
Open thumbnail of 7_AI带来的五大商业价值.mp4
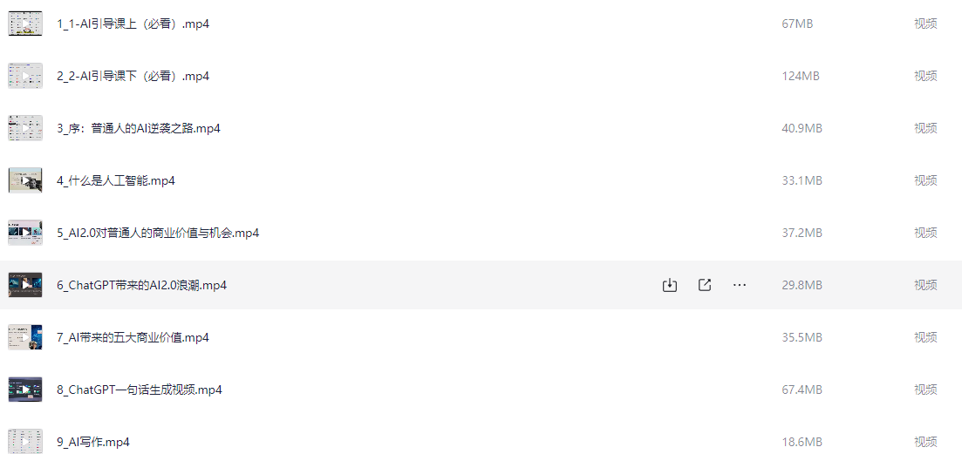pyautogui.click(x=25, y=337)
